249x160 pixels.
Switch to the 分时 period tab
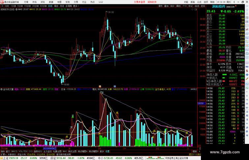click(x=7, y=6)
